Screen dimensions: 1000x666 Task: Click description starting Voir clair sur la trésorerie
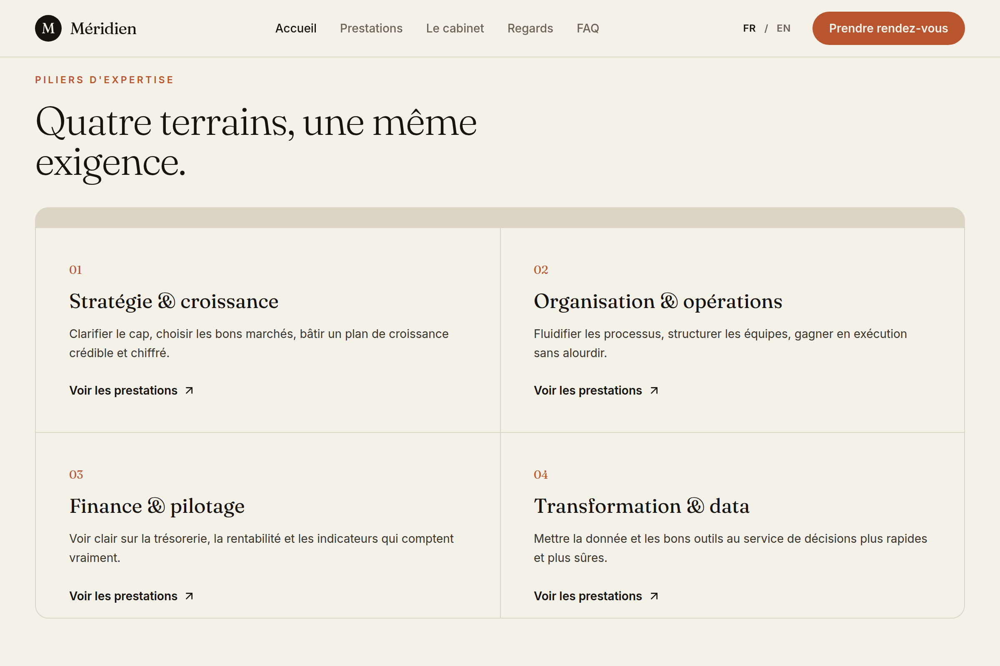point(262,548)
